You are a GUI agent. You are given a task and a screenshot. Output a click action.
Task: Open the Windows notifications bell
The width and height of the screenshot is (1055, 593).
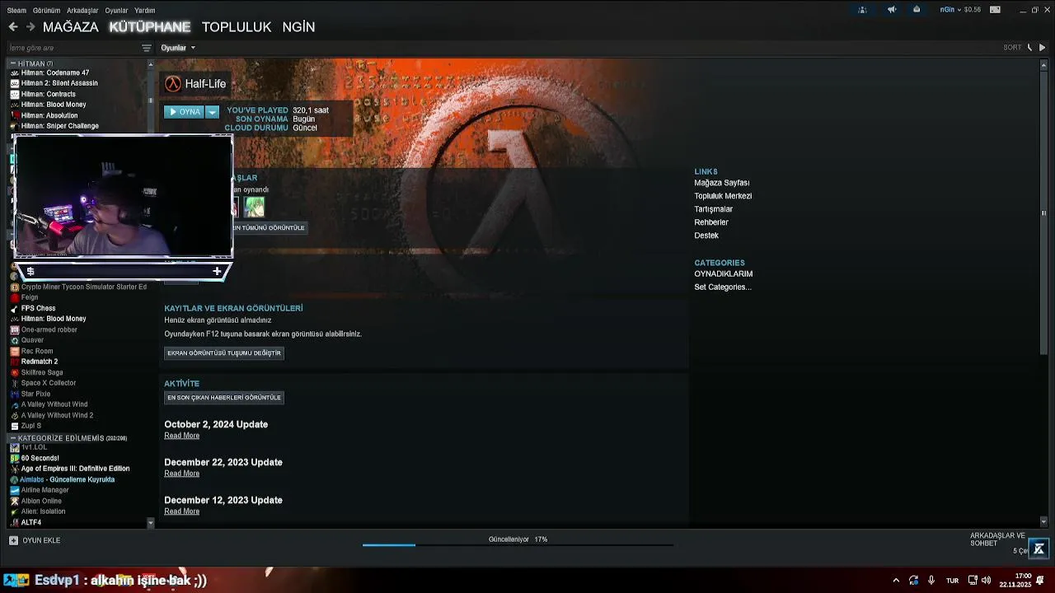[x=1040, y=580]
